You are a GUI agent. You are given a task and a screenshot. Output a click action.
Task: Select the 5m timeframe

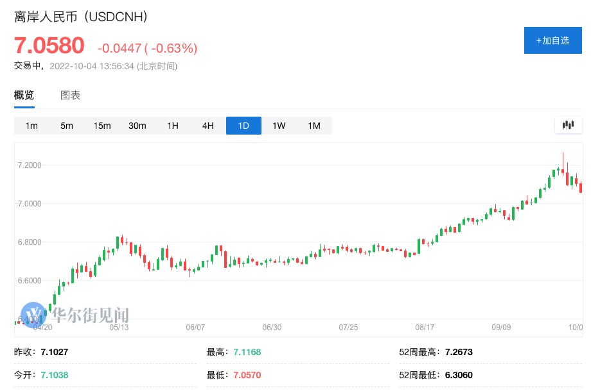[67, 126]
